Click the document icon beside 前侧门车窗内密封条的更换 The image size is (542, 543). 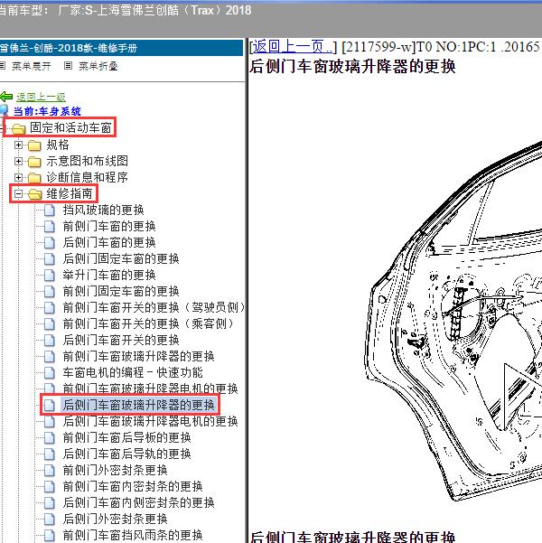point(50,487)
